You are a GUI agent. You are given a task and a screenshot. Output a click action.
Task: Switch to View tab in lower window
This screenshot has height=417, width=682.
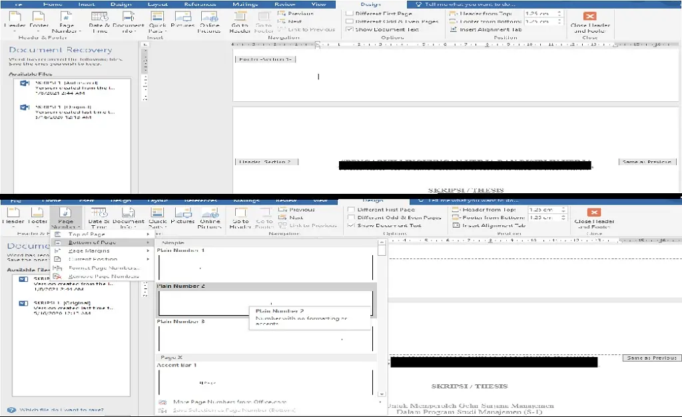pos(320,200)
